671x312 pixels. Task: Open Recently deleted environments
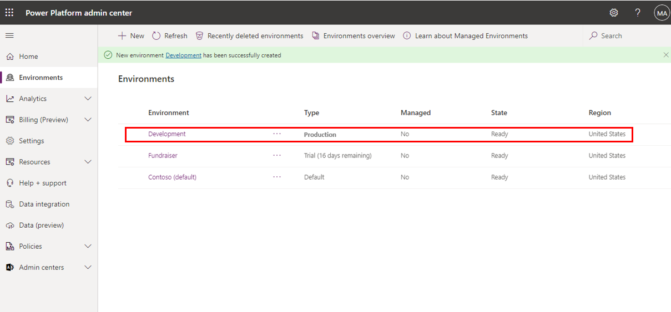pos(249,35)
